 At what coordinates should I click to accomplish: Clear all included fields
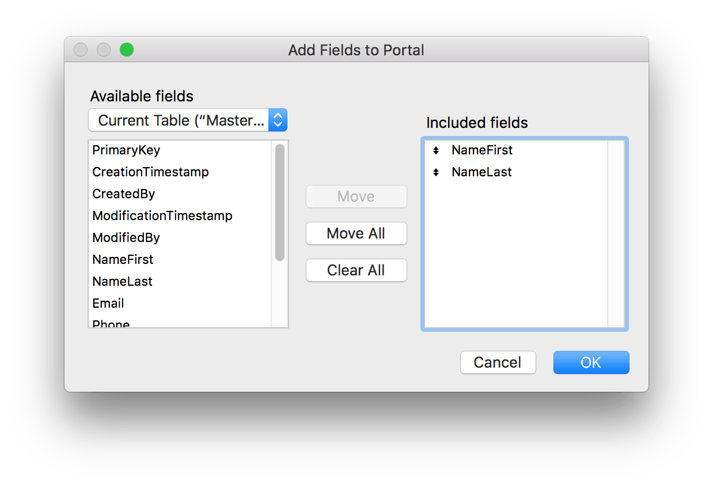click(356, 270)
